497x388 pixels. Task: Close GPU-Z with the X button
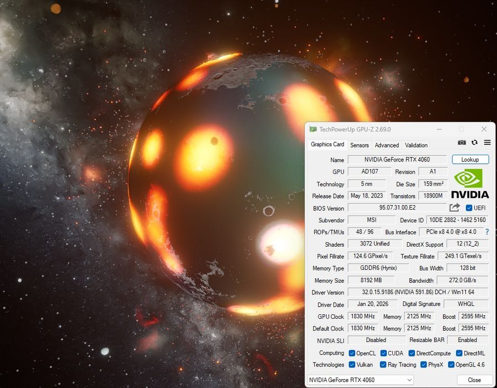(484, 129)
